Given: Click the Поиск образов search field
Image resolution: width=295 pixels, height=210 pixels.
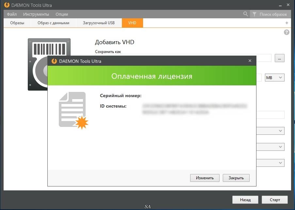Looking at the screenshot, I should (x=273, y=14).
